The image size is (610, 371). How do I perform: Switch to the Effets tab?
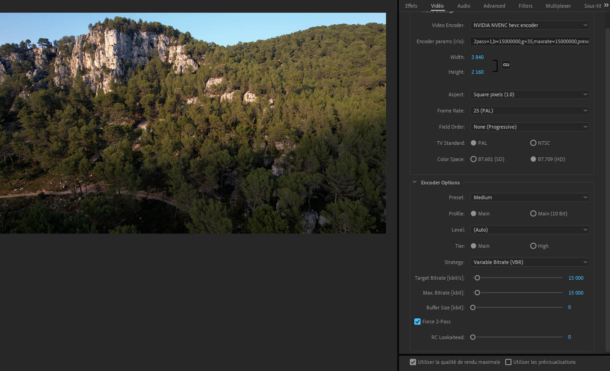pyautogui.click(x=411, y=6)
